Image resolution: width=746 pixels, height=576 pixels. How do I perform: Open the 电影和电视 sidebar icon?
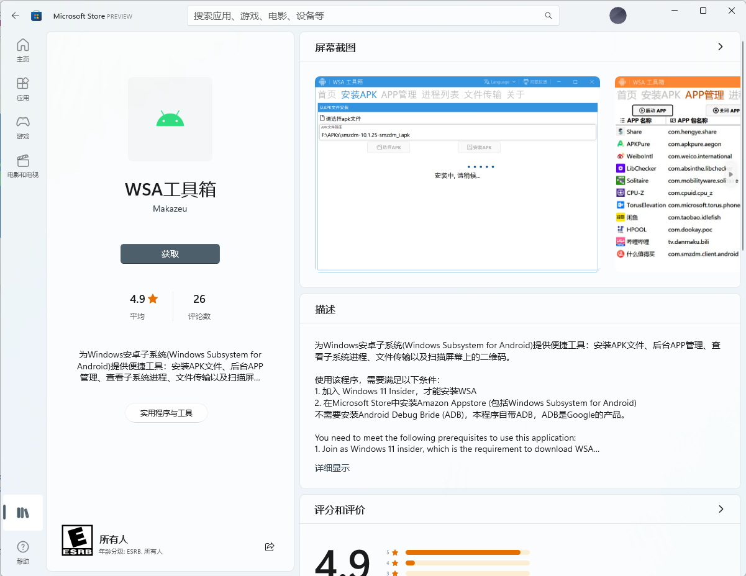tap(23, 166)
